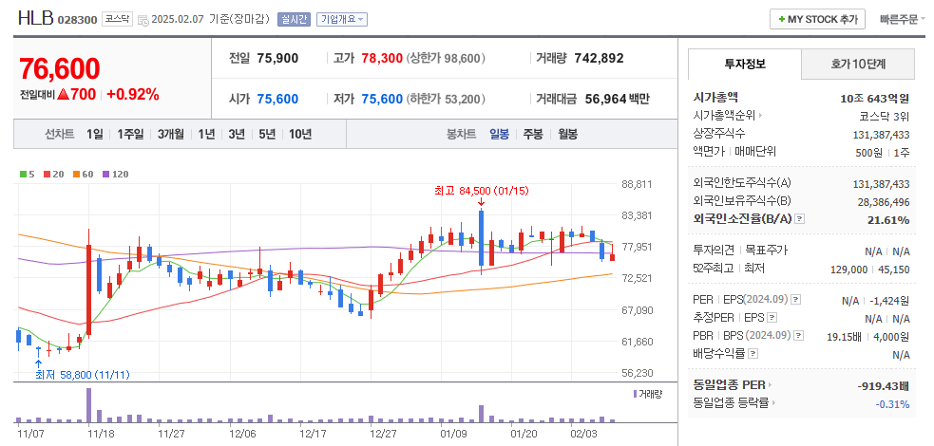
Task: Click the -919.43배 sector PER value
Action: [884, 386]
